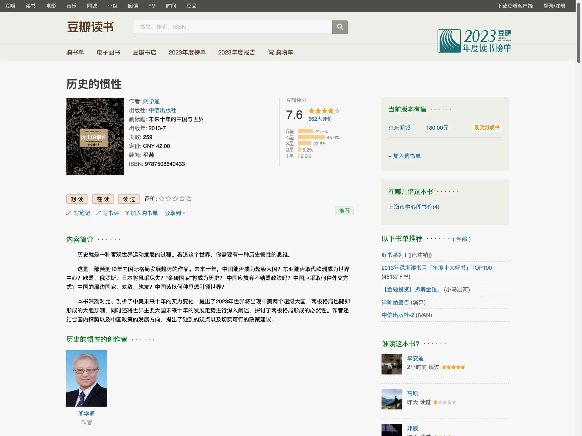This screenshot has width=582, height=436.
Task: Open 时间 in top navigation
Action: 171,6
